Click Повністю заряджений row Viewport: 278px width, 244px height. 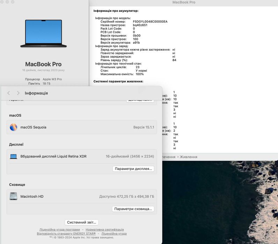pos(138,53)
